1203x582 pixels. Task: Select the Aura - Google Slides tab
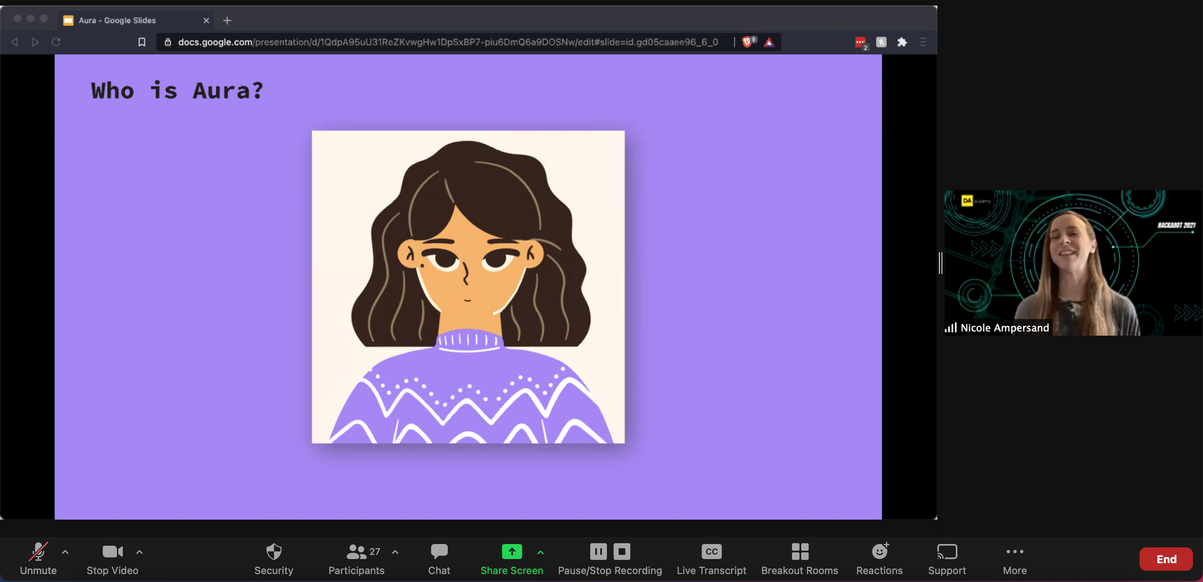117,20
